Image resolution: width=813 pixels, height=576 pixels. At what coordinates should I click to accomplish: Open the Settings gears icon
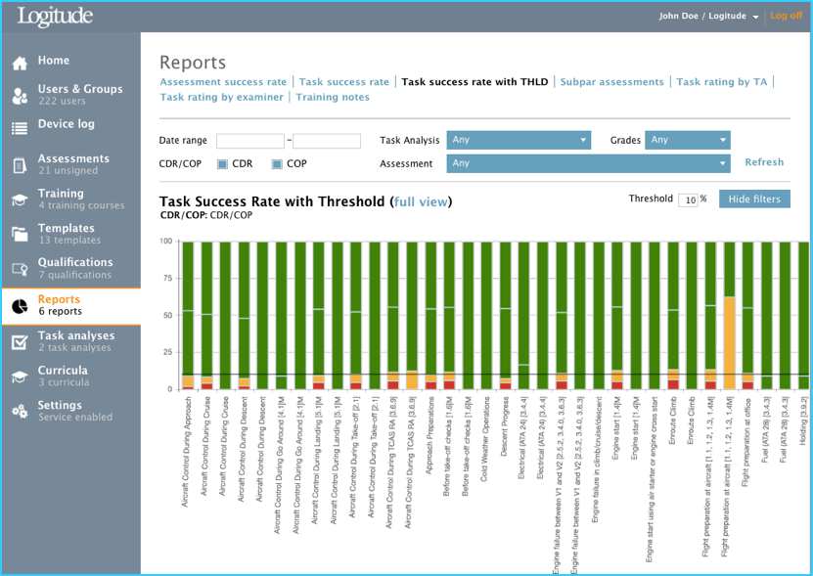(20, 412)
